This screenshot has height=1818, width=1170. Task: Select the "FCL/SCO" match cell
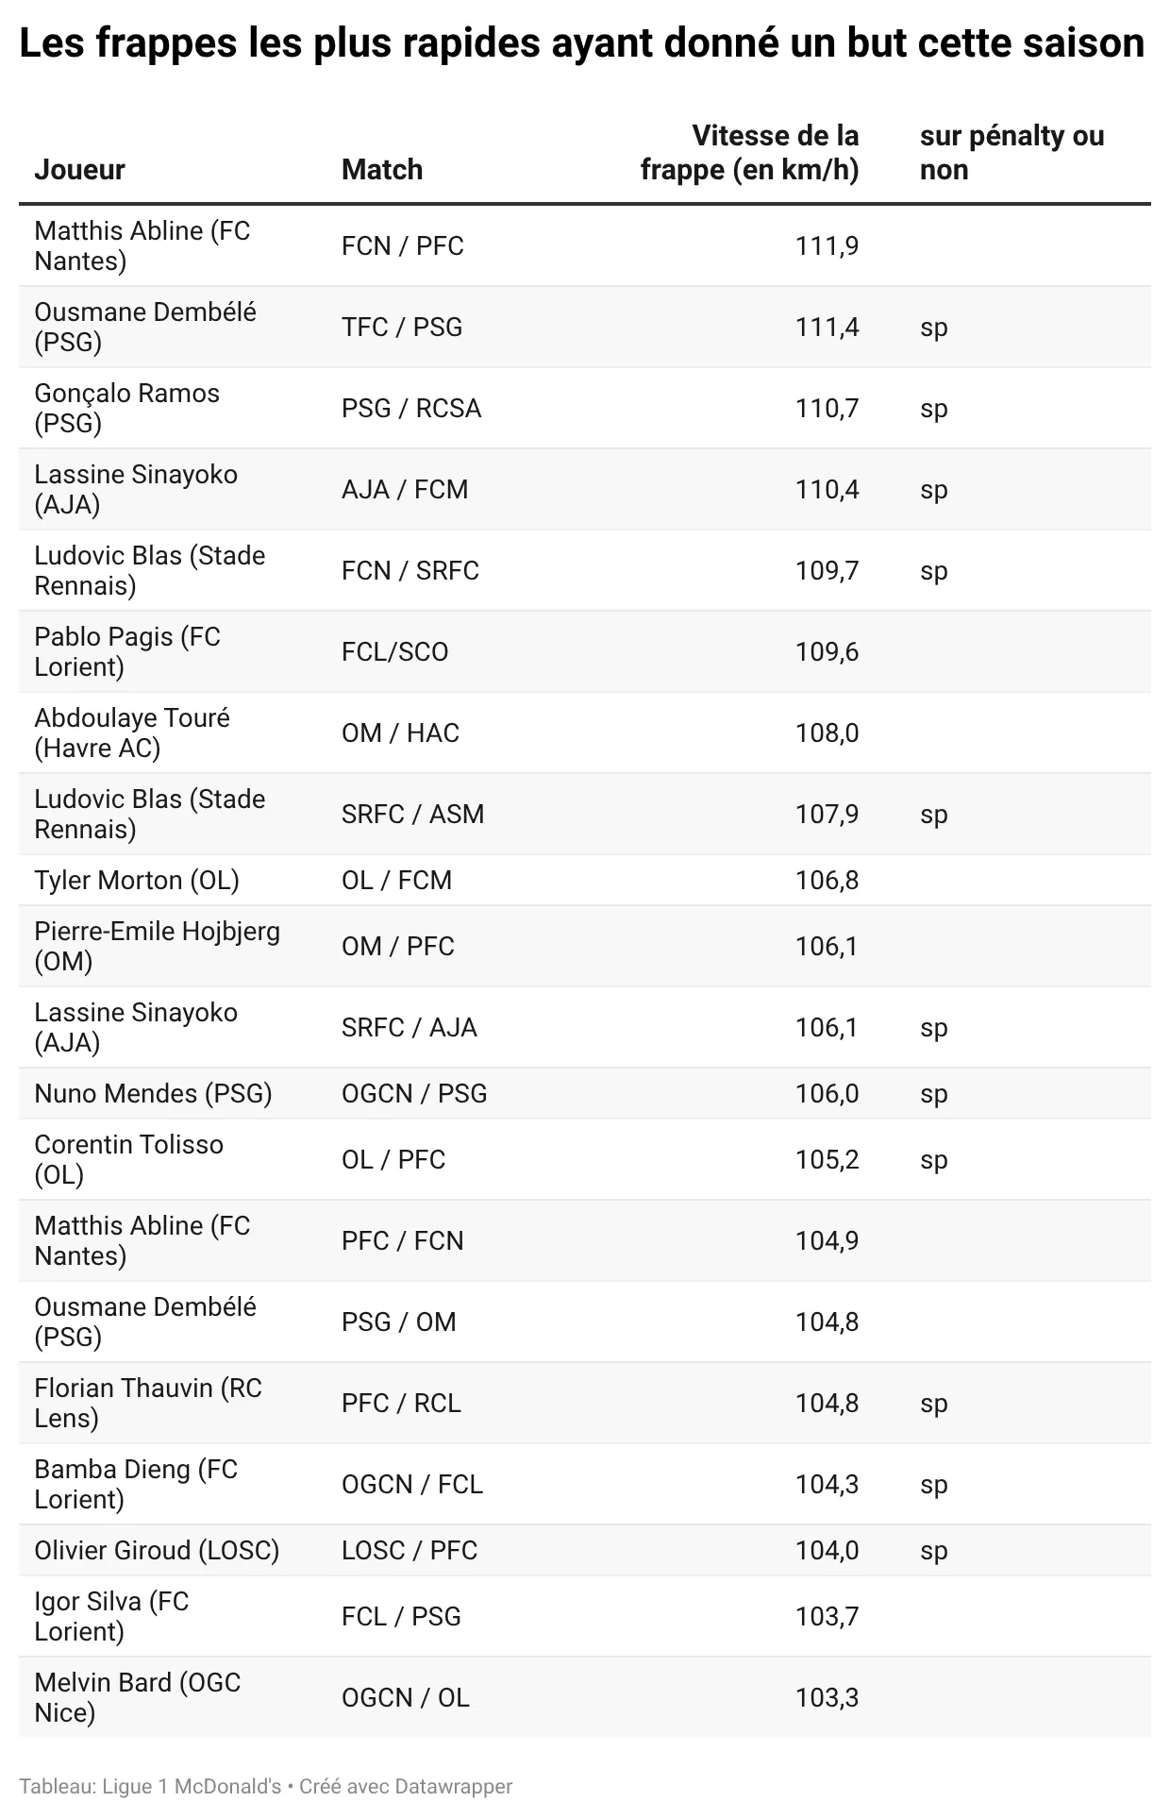point(395,651)
